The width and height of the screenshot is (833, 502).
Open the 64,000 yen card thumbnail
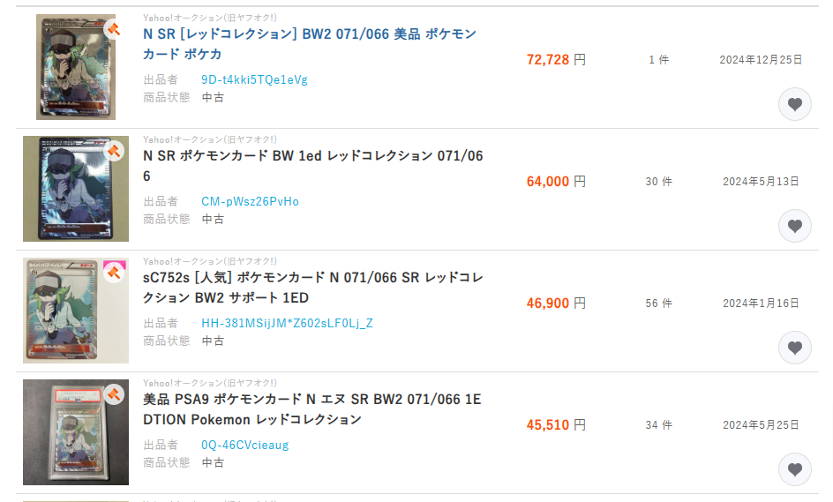tap(75, 189)
